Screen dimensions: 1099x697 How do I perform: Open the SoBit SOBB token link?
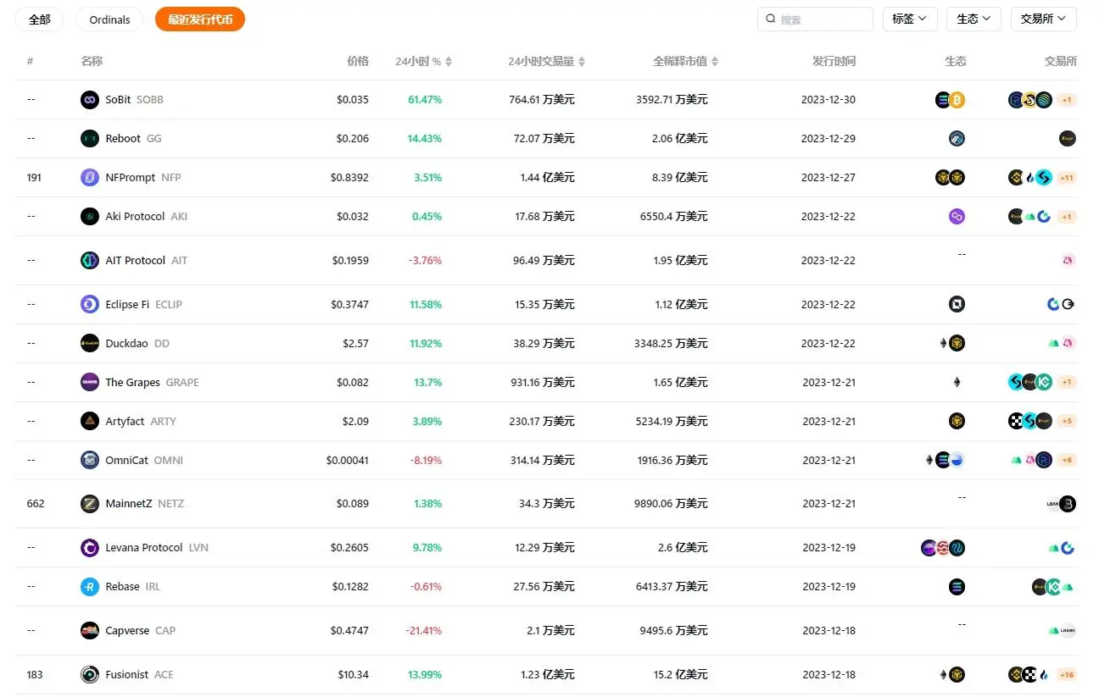pos(134,100)
